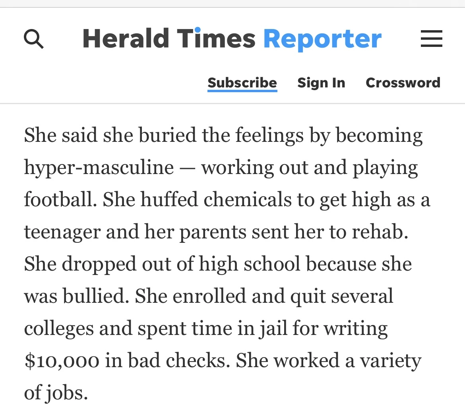This screenshot has height=420, width=465.
Task: Click the Herald Times Reporter logo
Action: pyautogui.click(x=232, y=39)
